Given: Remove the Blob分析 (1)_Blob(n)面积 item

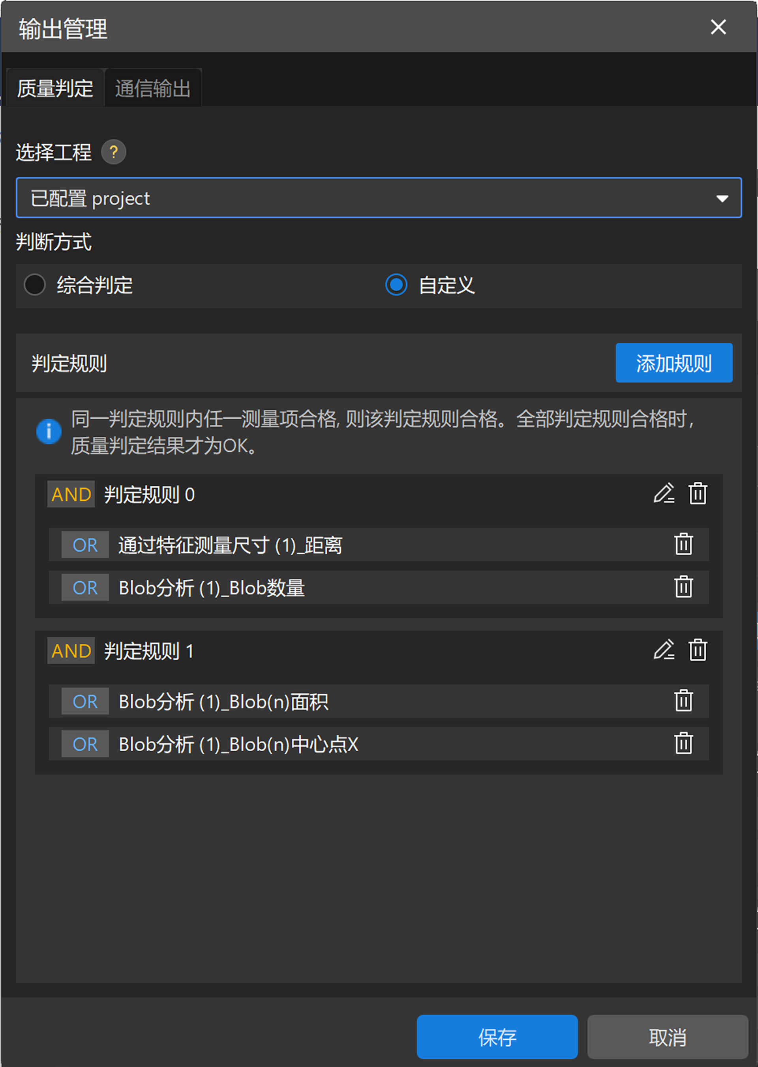Looking at the screenshot, I should point(683,701).
